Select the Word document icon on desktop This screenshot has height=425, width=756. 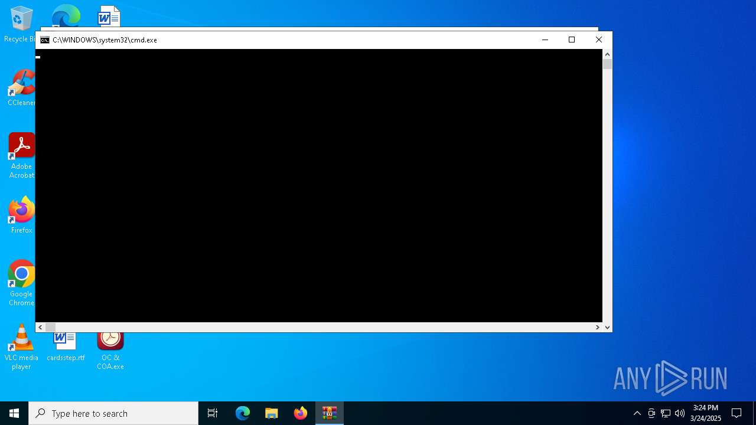[x=109, y=16]
